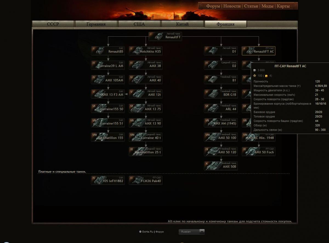The image size is (329, 243).
Task: Click the AMX 13 75 tank
Action: (x=146, y=108)
